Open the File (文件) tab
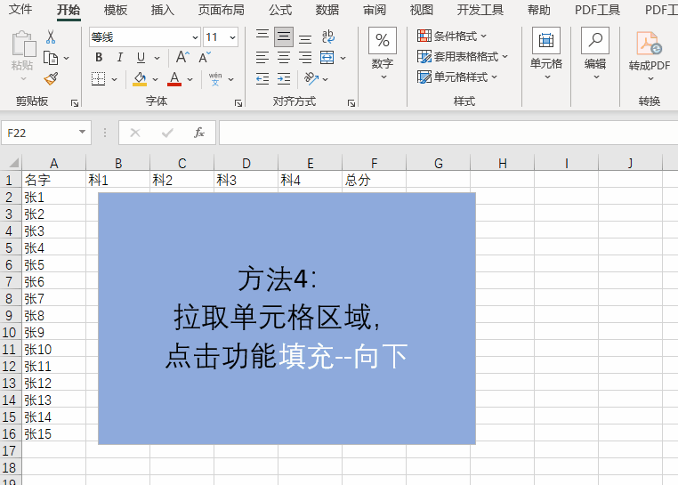This screenshot has height=485, width=678. pos(20,9)
